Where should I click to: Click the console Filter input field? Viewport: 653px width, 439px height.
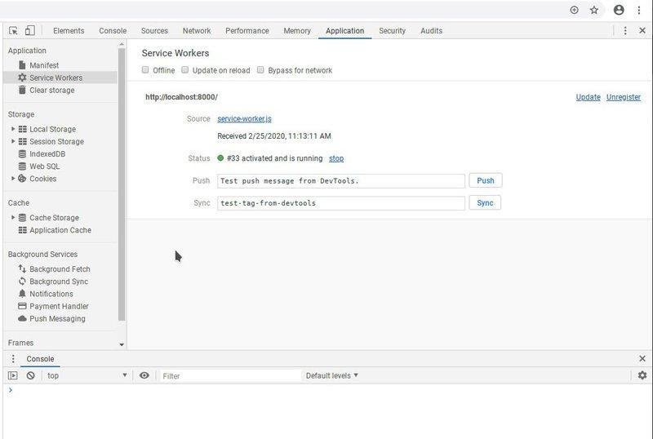click(x=229, y=375)
